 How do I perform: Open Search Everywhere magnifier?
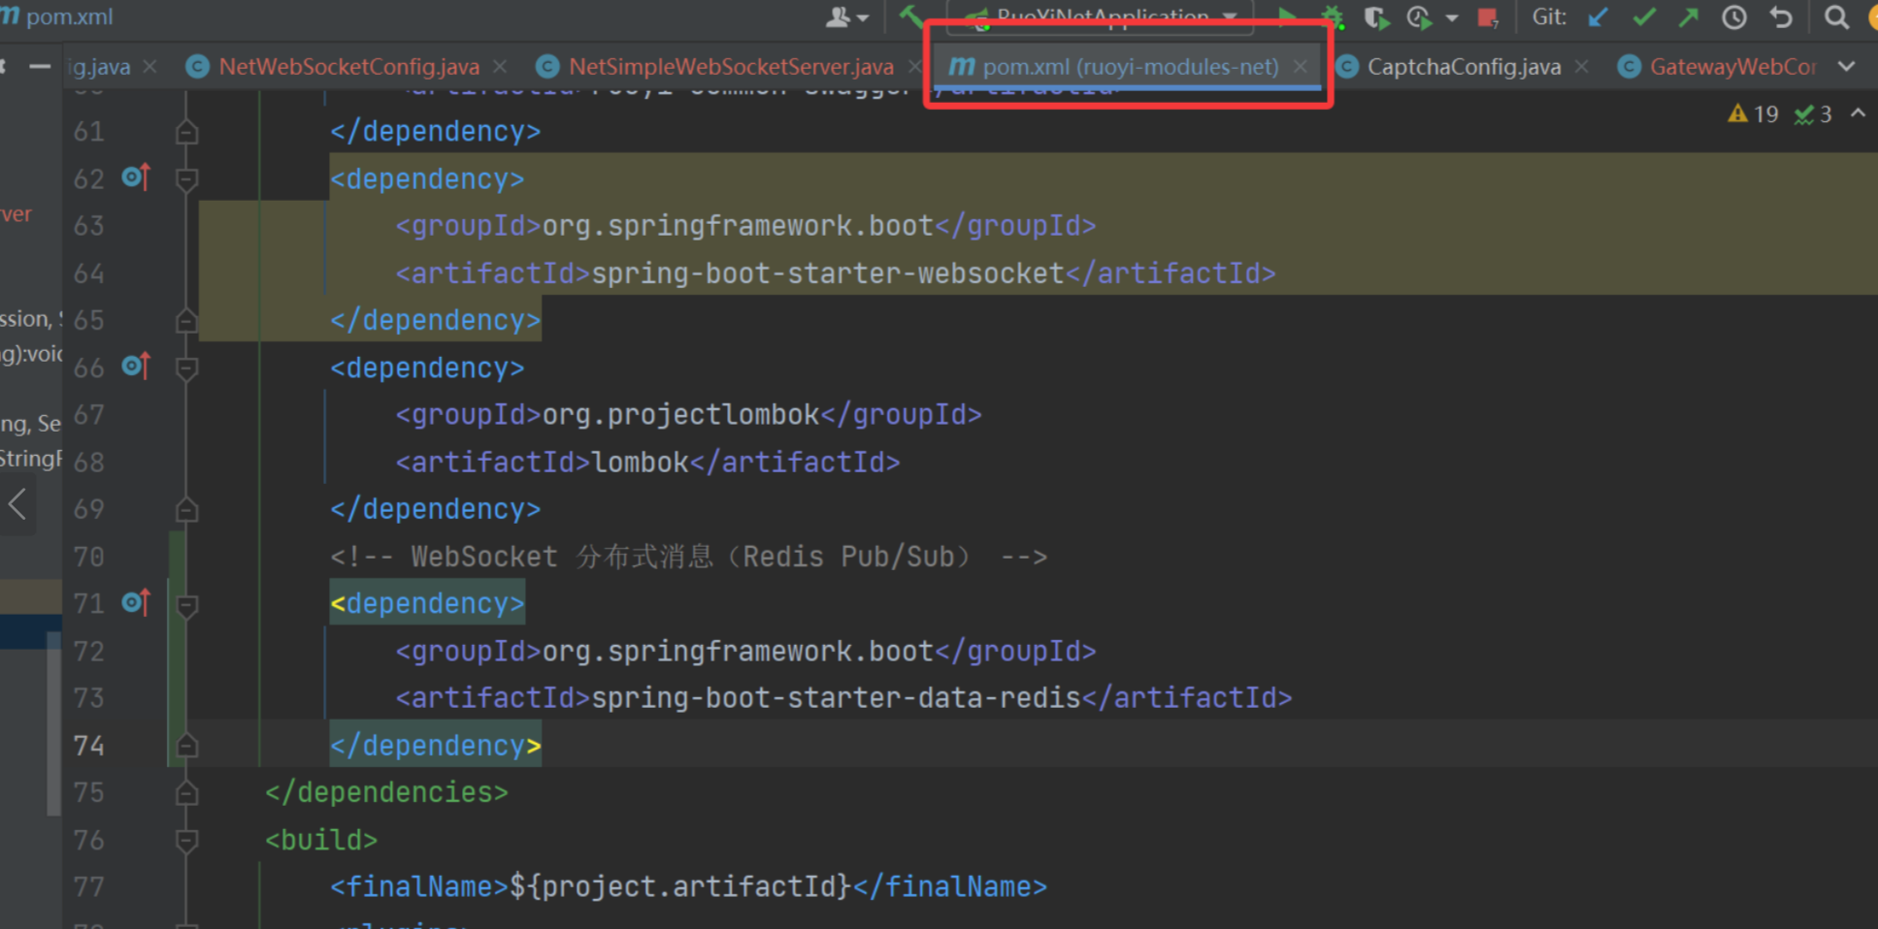click(1835, 17)
